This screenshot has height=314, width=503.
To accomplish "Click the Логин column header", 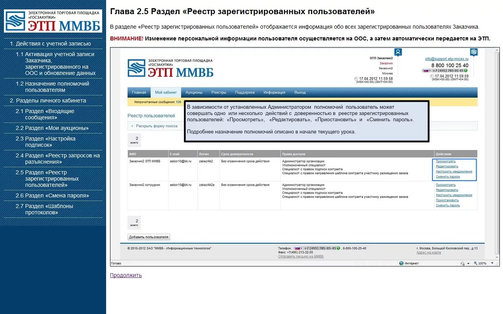I will [x=208, y=154].
